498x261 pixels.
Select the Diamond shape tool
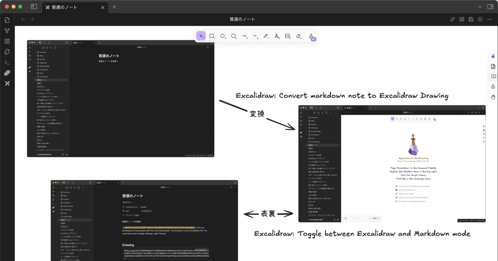(223, 36)
